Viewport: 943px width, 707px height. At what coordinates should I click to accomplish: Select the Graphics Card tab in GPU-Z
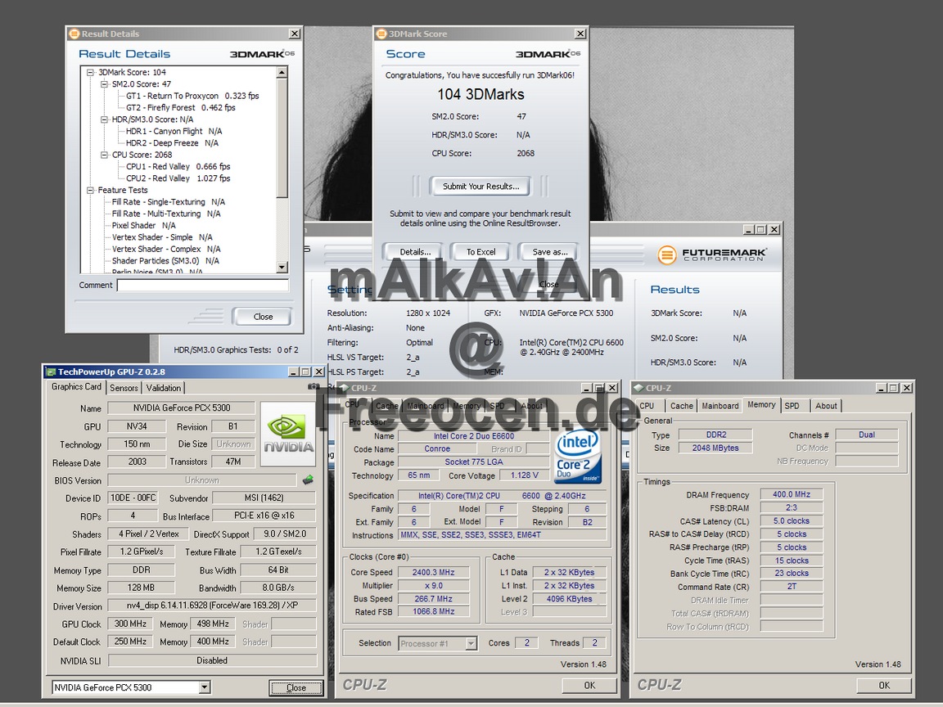(76, 386)
